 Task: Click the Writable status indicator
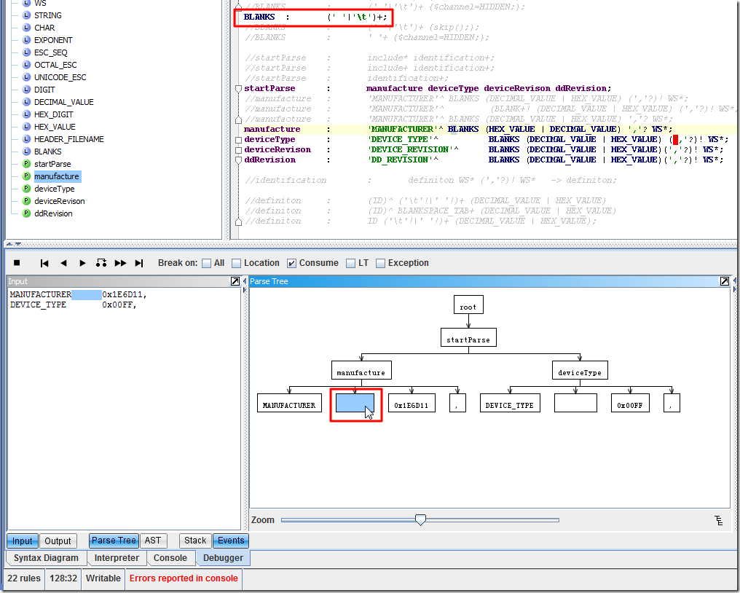[x=103, y=578]
